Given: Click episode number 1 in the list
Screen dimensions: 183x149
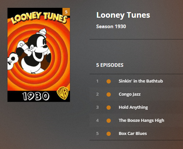Looking at the screenshot, I should click(97, 81).
